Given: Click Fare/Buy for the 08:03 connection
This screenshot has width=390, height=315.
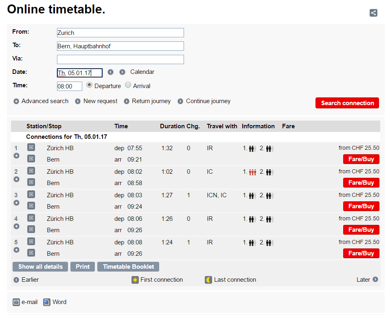Looking at the screenshot, I should 361,206.
